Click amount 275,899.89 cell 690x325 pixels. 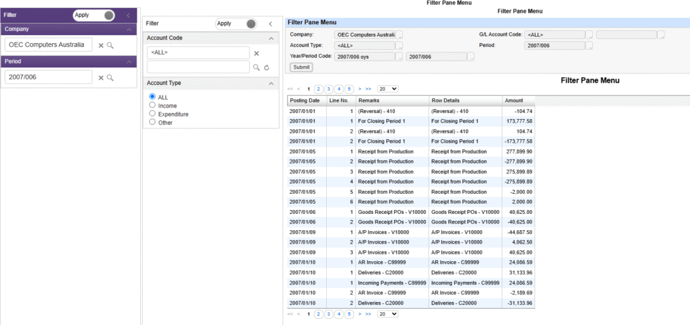tap(518, 172)
